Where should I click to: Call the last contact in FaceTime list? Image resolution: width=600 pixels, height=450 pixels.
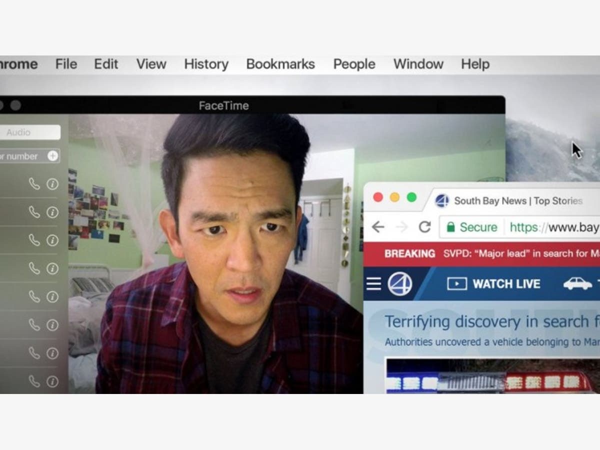pos(34,381)
